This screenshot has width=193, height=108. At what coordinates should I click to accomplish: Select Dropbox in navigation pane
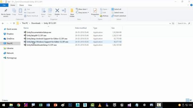click(9, 34)
